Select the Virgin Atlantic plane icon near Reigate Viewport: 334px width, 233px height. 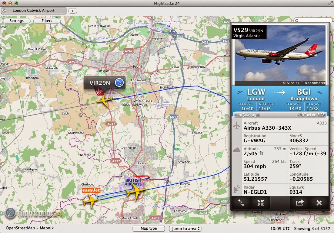[x=104, y=100]
